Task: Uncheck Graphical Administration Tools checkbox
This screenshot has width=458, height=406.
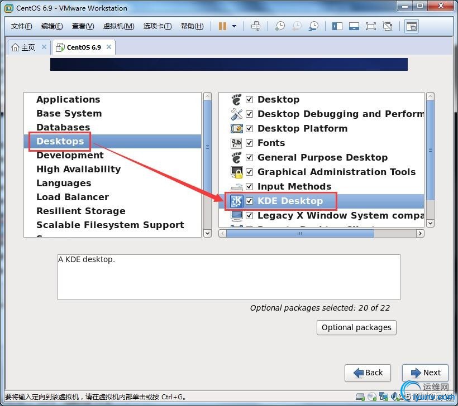Action: tap(249, 172)
